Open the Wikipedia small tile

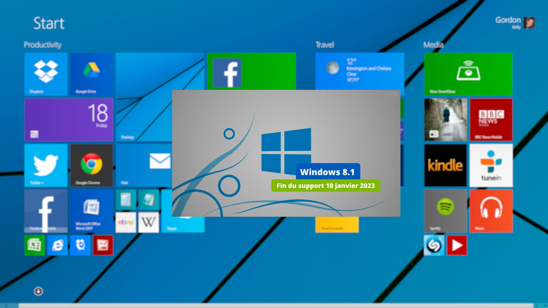tap(149, 222)
